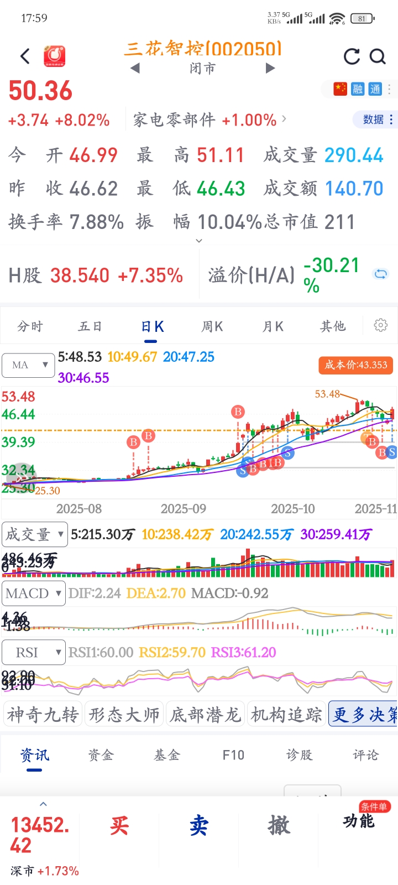The image size is (398, 885).
Task: Open 底部潜龙 strategy
Action: pos(205,714)
